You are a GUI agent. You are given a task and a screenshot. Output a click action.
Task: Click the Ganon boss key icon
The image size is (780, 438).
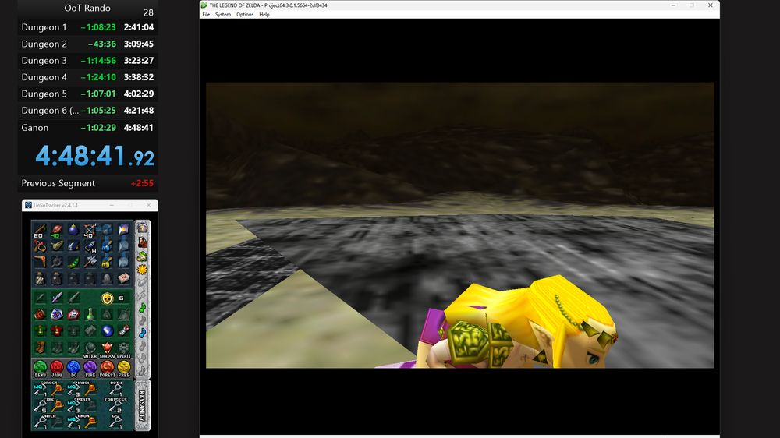click(x=90, y=422)
